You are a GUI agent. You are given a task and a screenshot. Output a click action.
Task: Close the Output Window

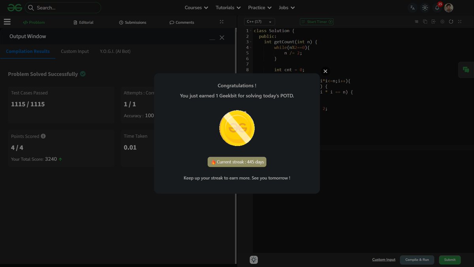click(x=222, y=38)
